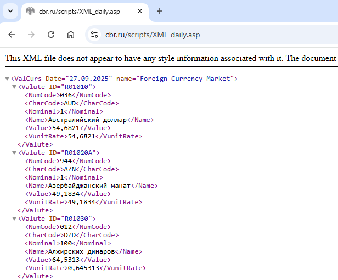This screenshot has height=280, width=338.
Task: Click closing Valute tag after AZN block
Action: point(35,210)
